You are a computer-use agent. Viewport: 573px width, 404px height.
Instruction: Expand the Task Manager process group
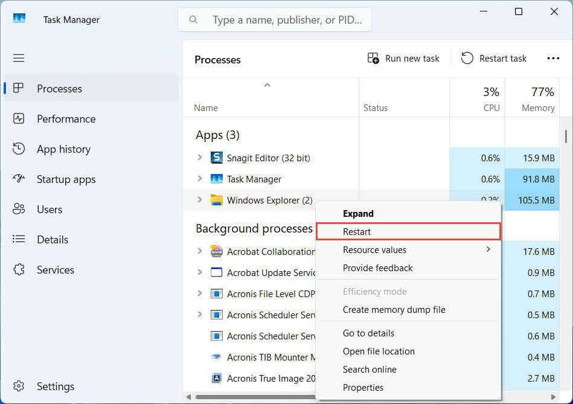point(199,178)
